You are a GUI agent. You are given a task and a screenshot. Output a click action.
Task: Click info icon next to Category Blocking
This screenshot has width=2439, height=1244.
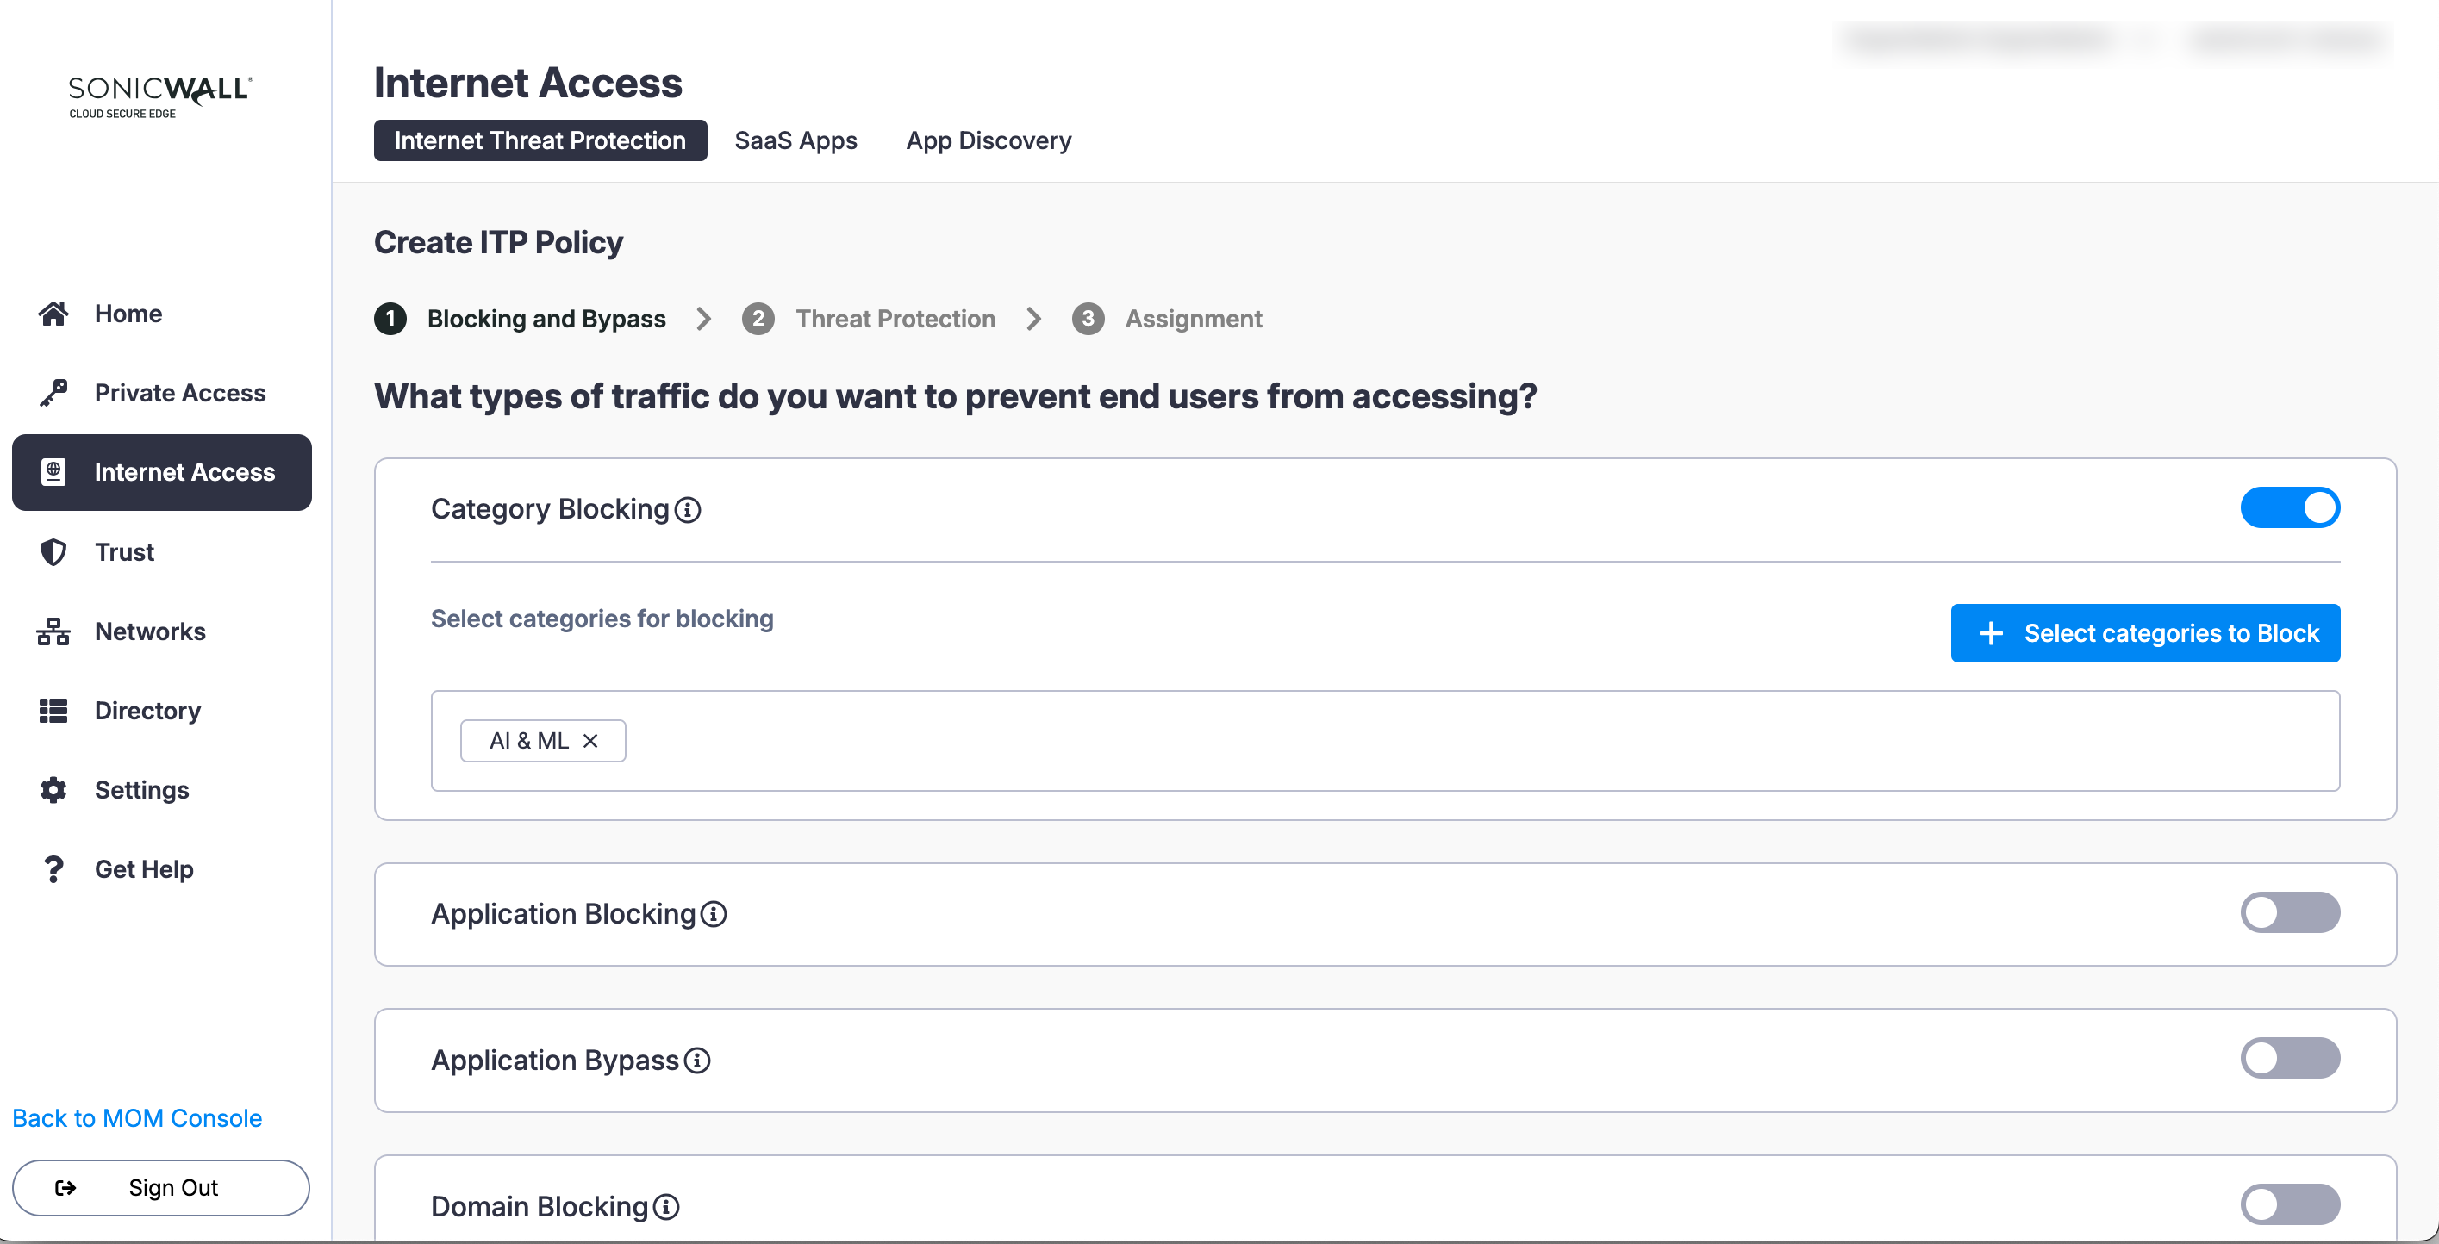click(688, 509)
